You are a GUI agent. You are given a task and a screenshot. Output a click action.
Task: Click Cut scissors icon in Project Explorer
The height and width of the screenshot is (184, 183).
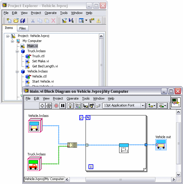click(33, 21)
